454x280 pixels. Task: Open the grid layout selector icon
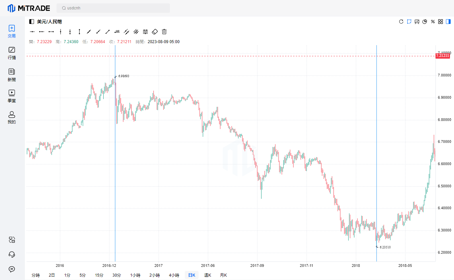[441, 22]
